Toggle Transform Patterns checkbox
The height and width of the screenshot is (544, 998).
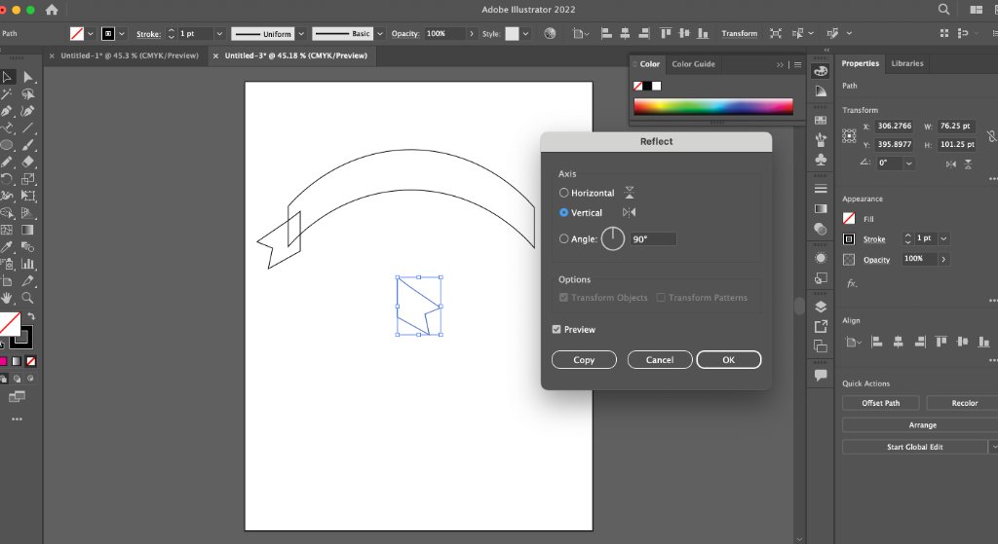point(661,298)
